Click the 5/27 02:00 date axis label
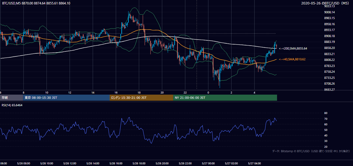Image resolution: width=353 pixels, height=166 pixels. pos(231,164)
